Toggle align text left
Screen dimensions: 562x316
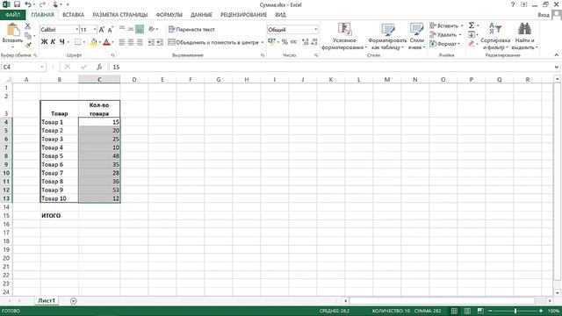[122, 42]
